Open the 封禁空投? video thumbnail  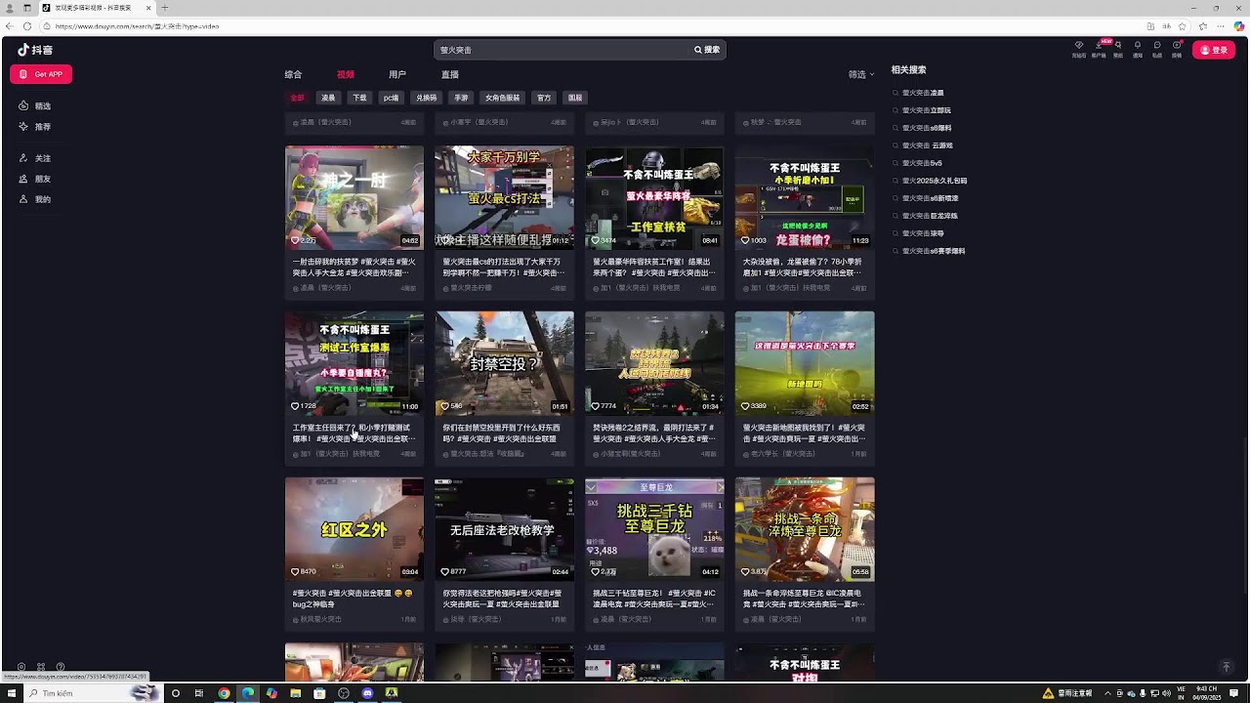[504, 363]
